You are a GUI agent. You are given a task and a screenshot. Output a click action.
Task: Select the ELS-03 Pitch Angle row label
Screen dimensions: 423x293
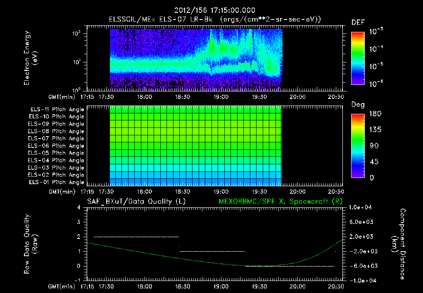[56, 168]
